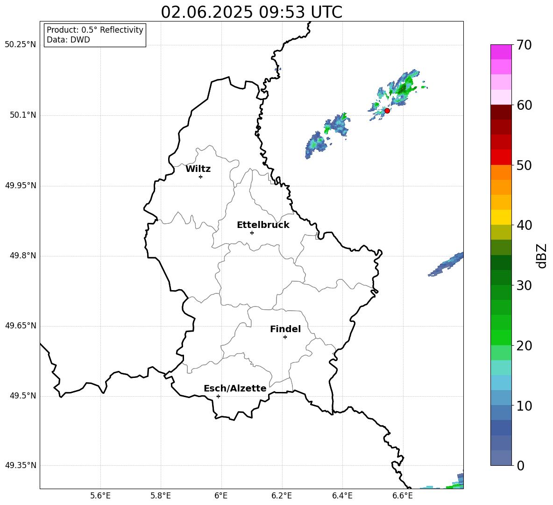The width and height of the screenshot is (553, 505).
Task: Click the 6.4°E longitude label
Action: pyautogui.click(x=342, y=496)
